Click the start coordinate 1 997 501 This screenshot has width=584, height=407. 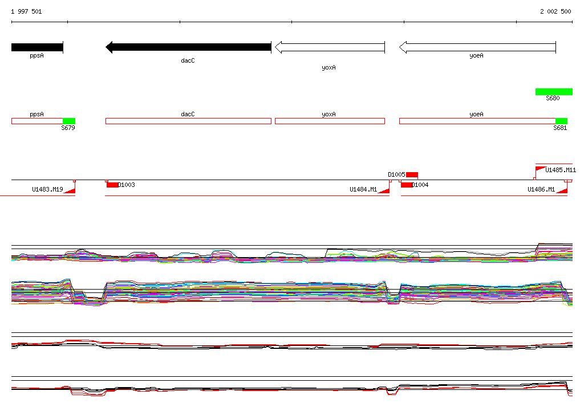pyautogui.click(x=26, y=11)
